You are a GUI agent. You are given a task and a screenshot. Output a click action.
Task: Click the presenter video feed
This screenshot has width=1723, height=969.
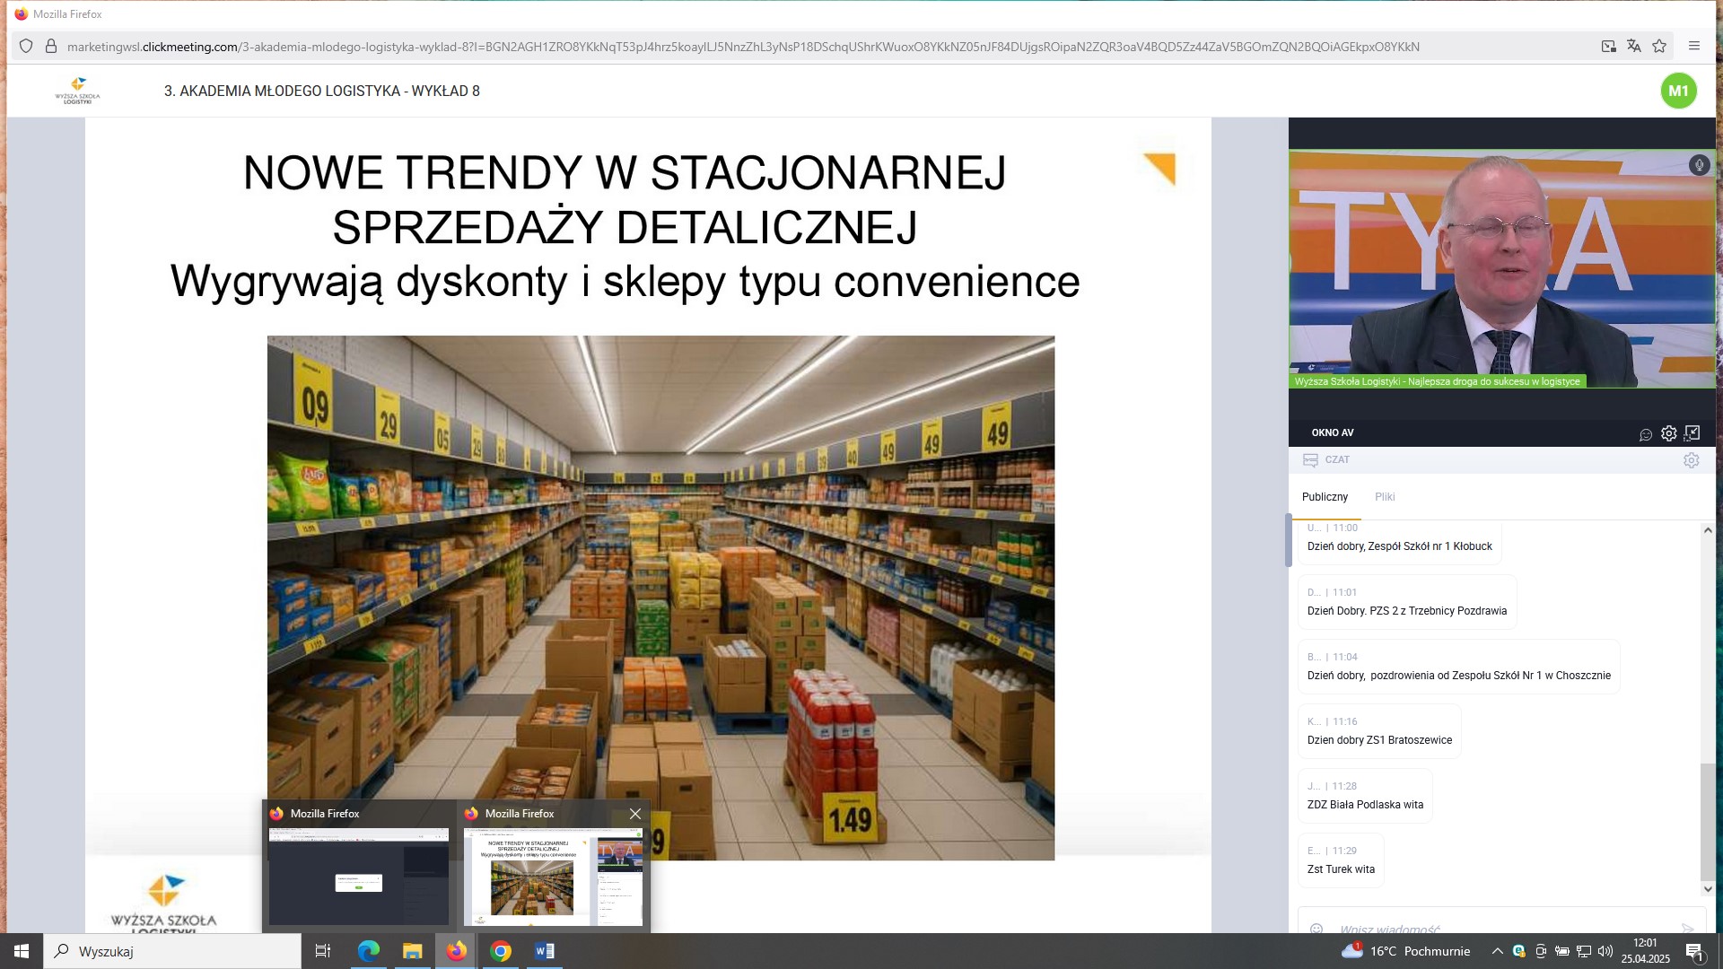pyautogui.click(x=1502, y=269)
